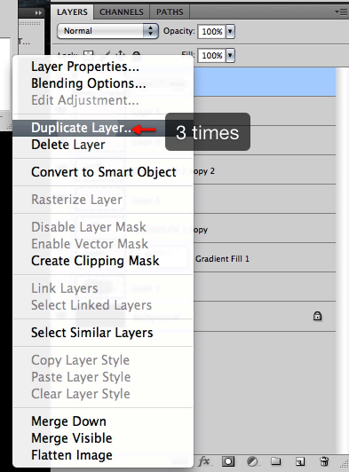Click the Background layer lock icon

click(317, 316)
